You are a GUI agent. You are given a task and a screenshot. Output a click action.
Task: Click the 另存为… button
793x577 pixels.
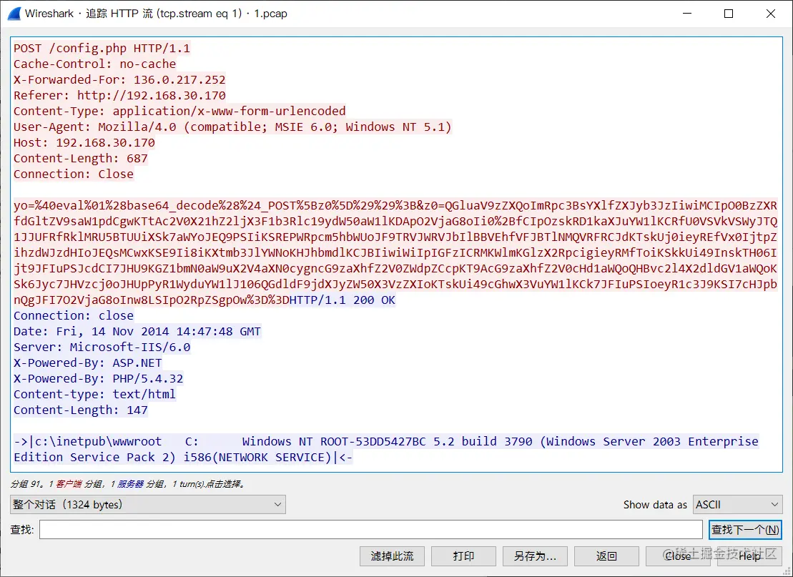pyautogui.click(x=535, y=556)
